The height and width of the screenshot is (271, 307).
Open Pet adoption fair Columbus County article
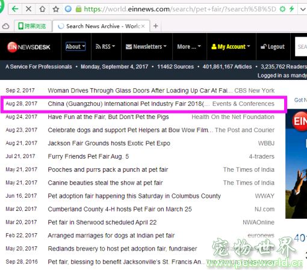[134, 196]
